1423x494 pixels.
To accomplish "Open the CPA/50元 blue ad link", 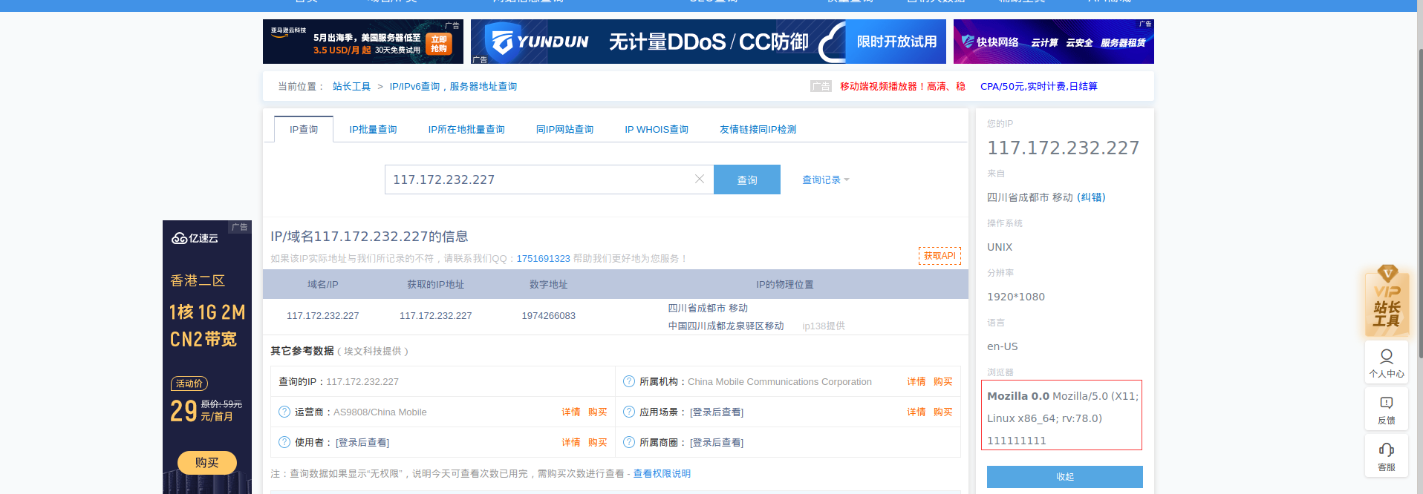I will tap(1038, 87).
